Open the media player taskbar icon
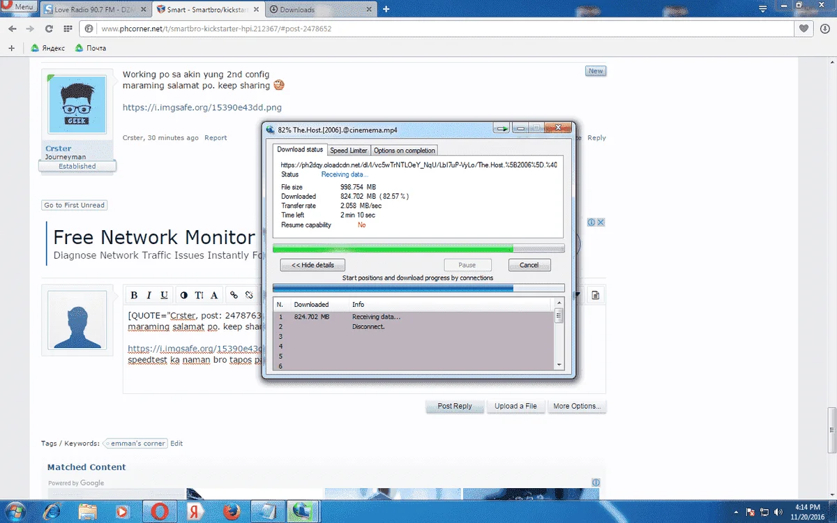Image resolution: width=837 pixels, height=523 pixels. [x=123, y=511]
